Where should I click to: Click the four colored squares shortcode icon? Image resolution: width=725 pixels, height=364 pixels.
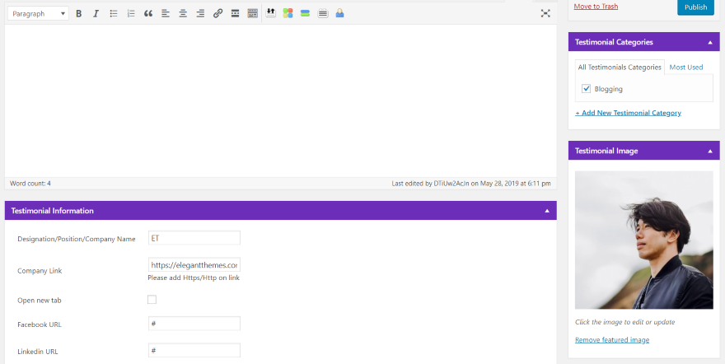288,13
